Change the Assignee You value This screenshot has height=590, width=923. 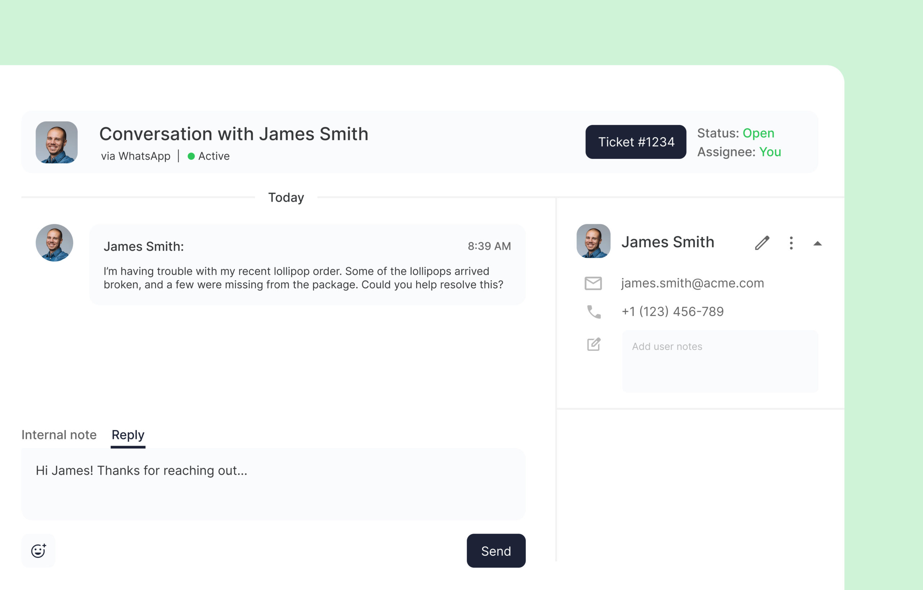click(x=770, y=152)
